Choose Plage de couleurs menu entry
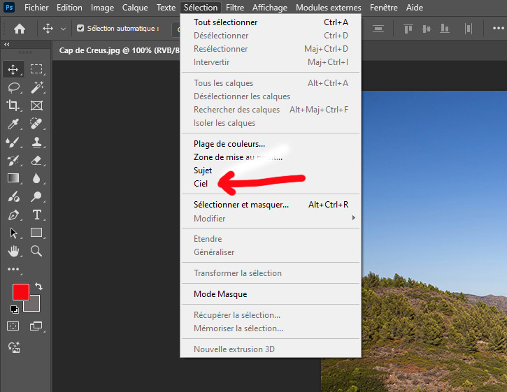The width and height of the screenshot is (507, 392). [x=271, y=144]
